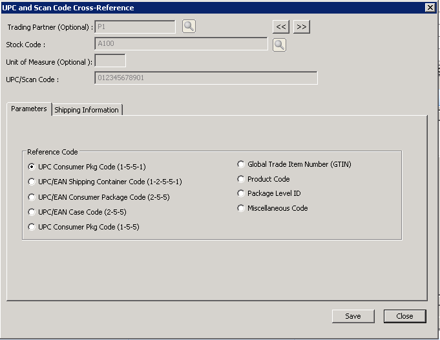Select Global Trade Item Number (GTIN)
The height and width of the screenshot is (340, 440).
coord(241,164)
